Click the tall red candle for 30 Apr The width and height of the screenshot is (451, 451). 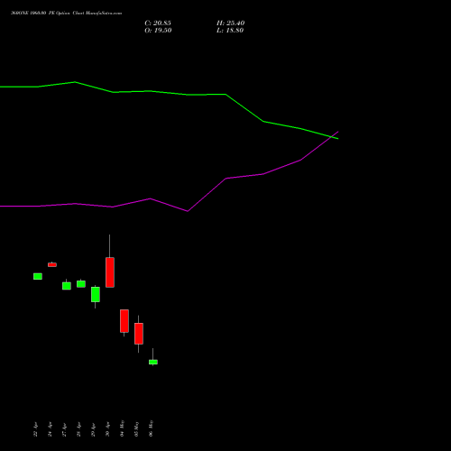[x=110, y=272]
